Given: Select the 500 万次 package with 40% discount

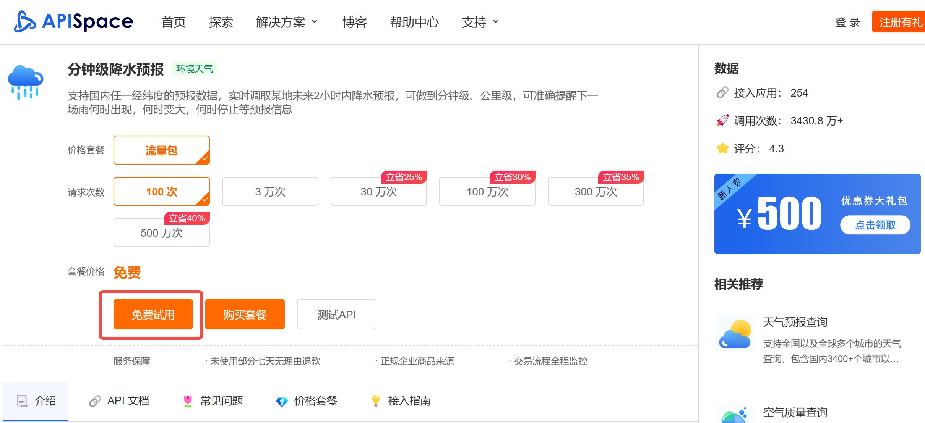Looking at the screenshot, I should click(161, 232).
